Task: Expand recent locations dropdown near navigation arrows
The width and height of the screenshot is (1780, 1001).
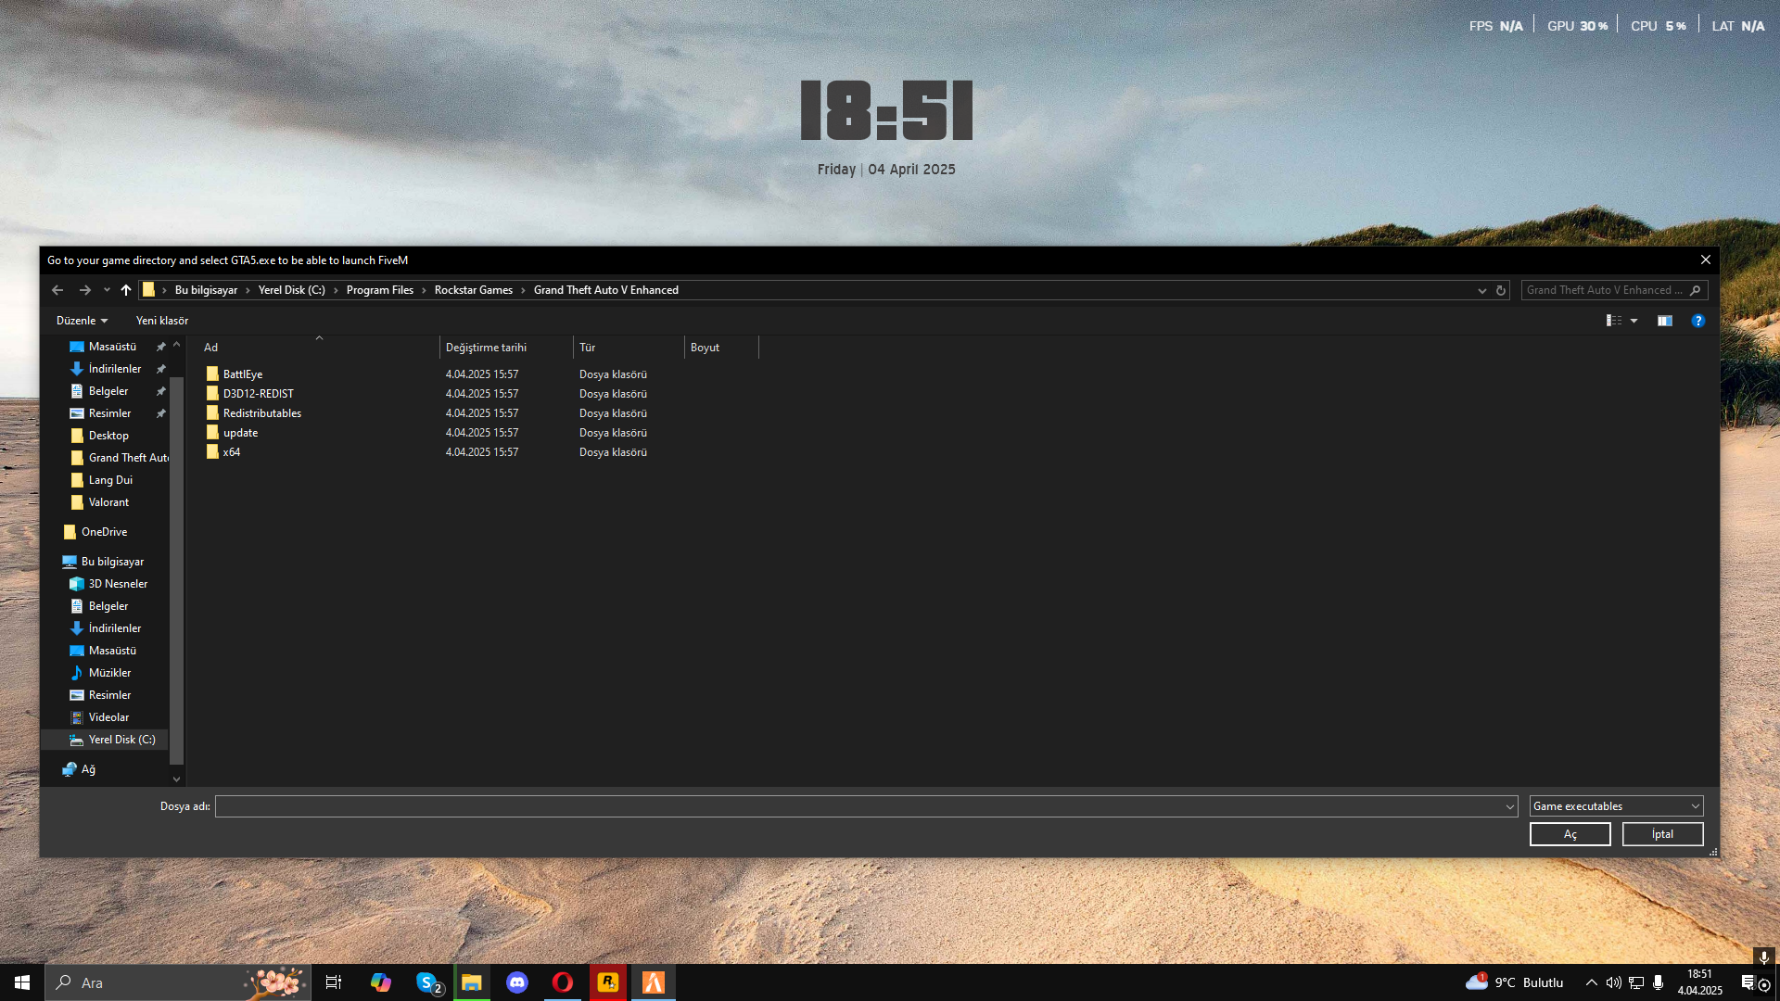Action: (107, 290)
